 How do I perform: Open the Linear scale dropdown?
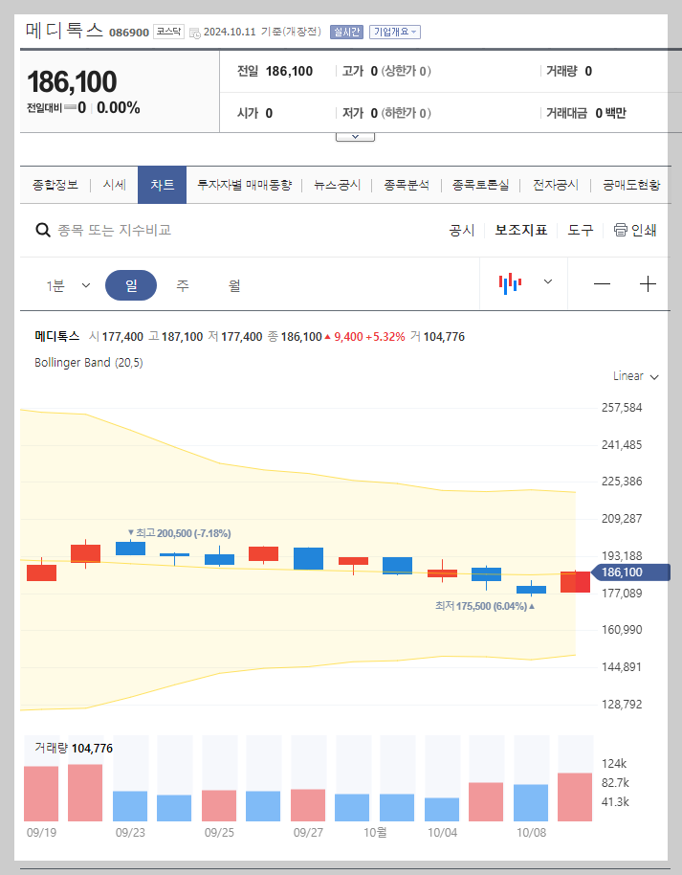click(x=636, y=376)
